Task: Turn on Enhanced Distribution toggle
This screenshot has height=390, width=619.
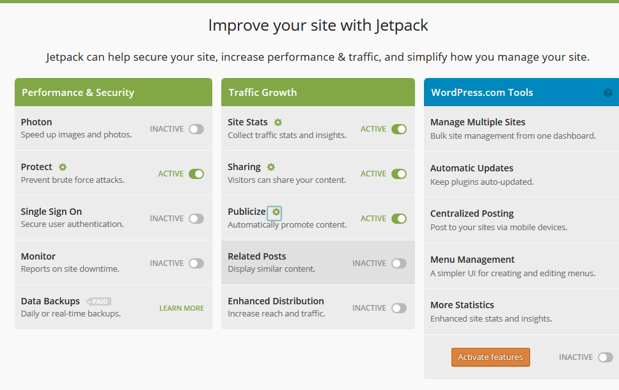Action: [399, 308]
